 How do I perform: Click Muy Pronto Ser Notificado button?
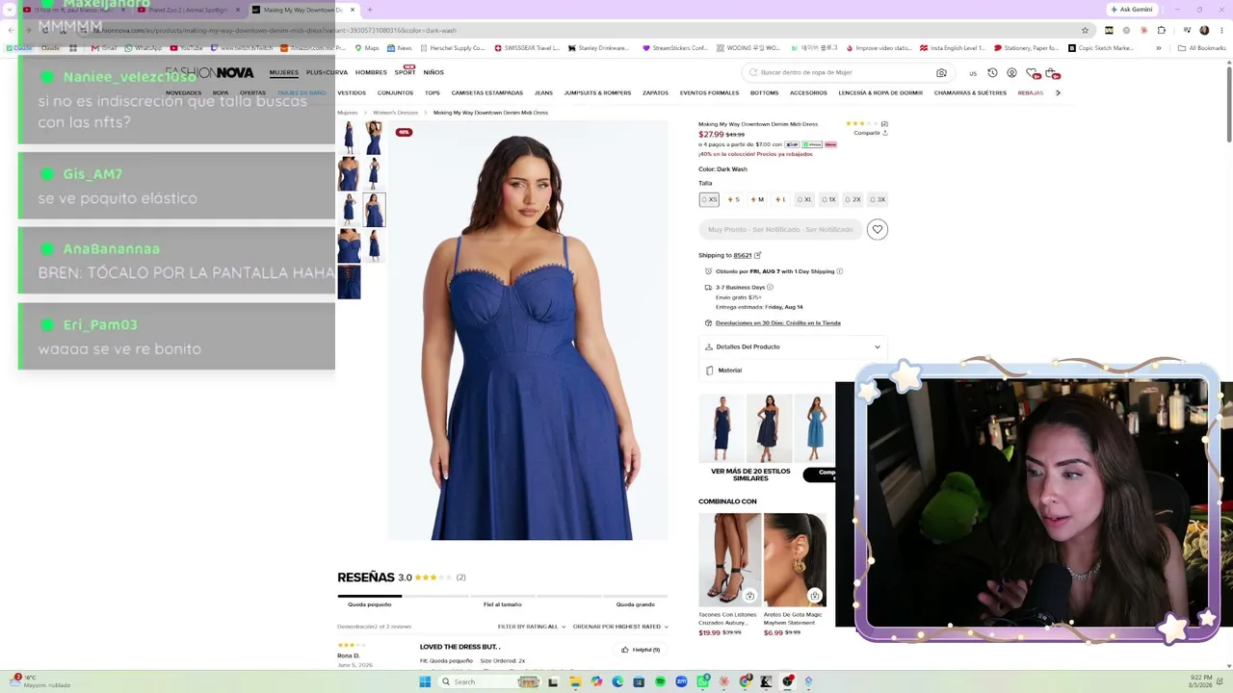[x=780, y=229]
